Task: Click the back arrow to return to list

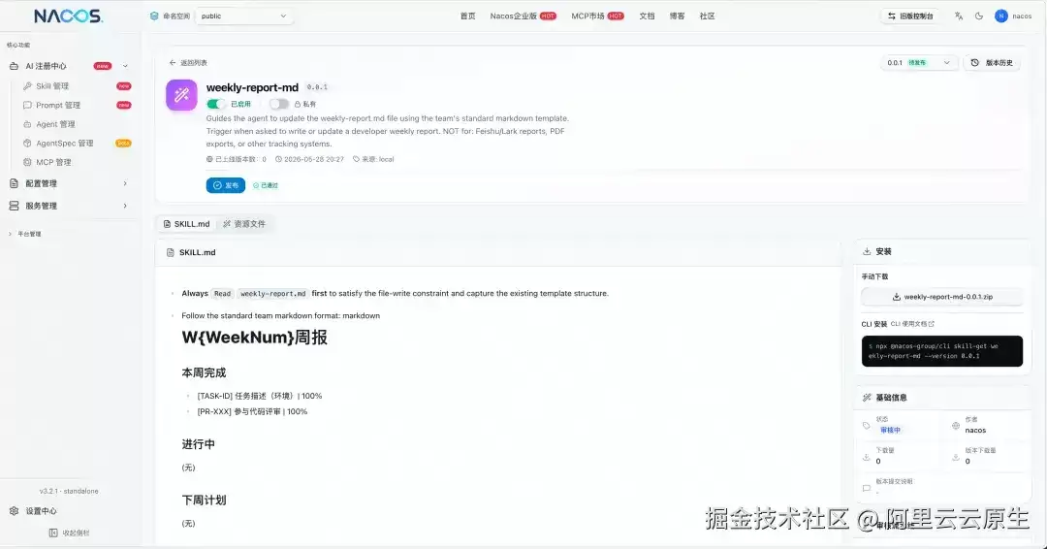Action: [x=173, y=63]
